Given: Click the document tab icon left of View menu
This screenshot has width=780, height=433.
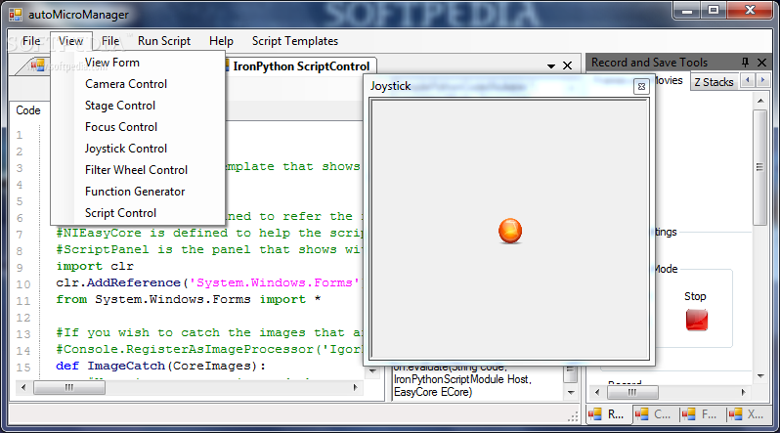Looking at the screenshot, I should (38, 65).
